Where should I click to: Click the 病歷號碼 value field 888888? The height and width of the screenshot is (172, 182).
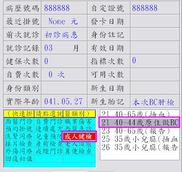coord(64,8)
